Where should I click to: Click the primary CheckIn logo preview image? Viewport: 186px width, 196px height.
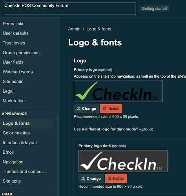click(118, 91)
